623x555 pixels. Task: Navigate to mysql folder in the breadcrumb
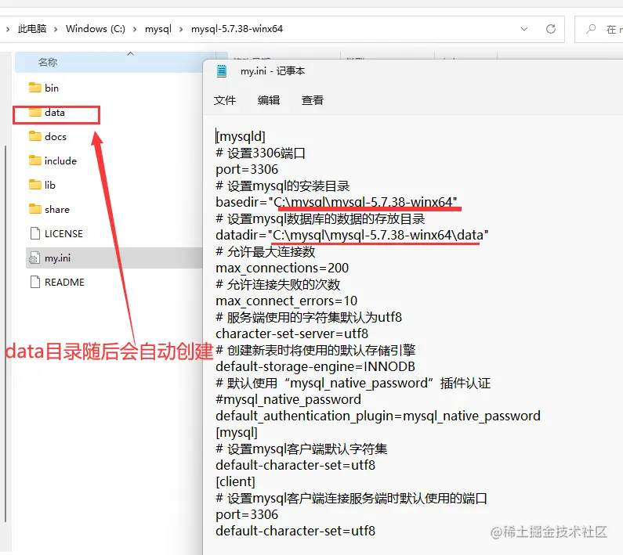tap(158, 29)
